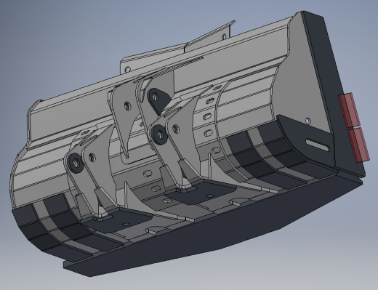Pick the hole in upper gray hook arm
Image resolution: width=378 pixels, height=290 pixels.
click(127, 106)
